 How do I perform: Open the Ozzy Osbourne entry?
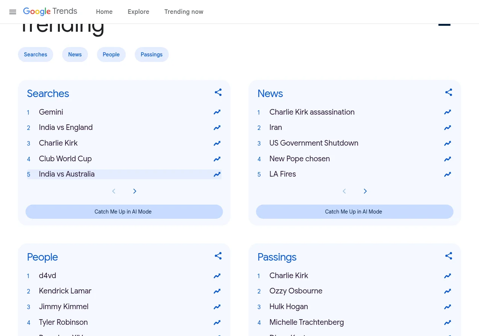pyautogui.click(x=296, y=291)
